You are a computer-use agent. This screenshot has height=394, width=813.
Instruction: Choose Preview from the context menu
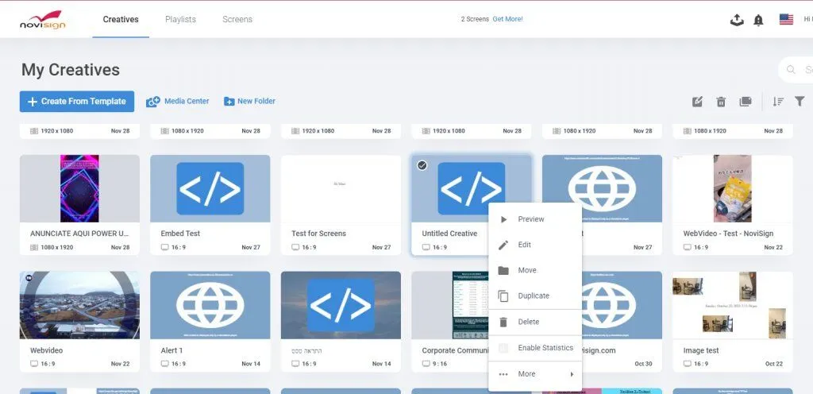(530, 219)
